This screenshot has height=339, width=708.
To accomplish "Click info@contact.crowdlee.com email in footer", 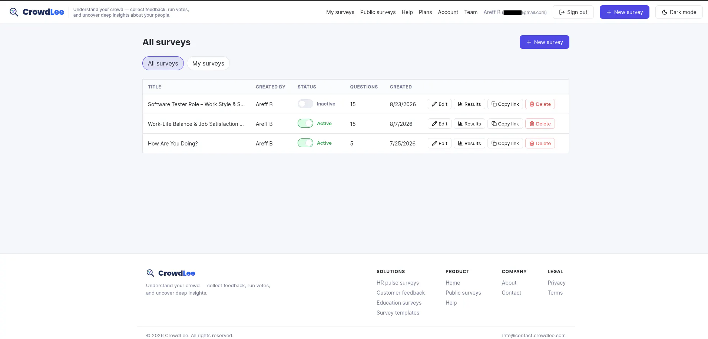I will click(x=534, y=336).
